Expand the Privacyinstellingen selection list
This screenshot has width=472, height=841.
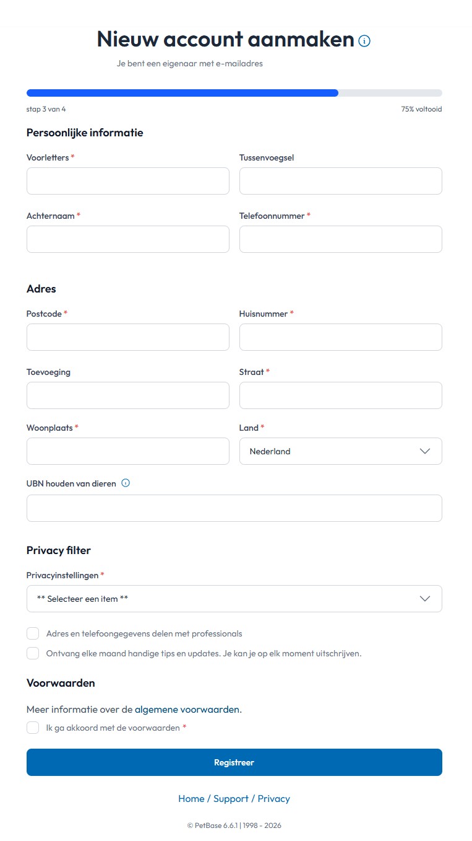click(234, 599)
